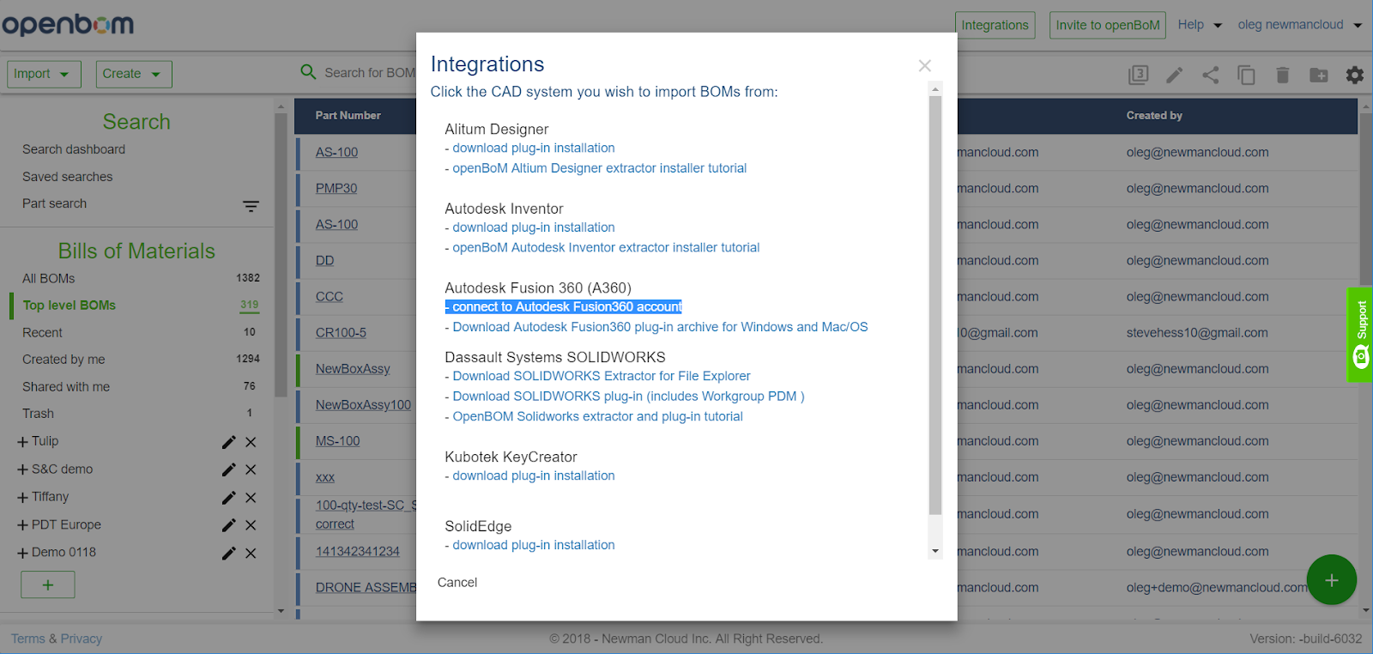
Task: Open the green Support side tab
Action: point(1360,335)
